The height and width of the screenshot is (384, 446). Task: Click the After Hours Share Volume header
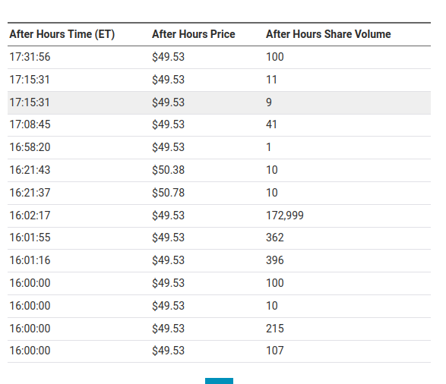(x=328, y=34)
